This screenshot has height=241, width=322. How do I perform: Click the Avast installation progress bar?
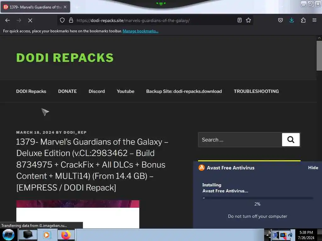pos(258,198)
